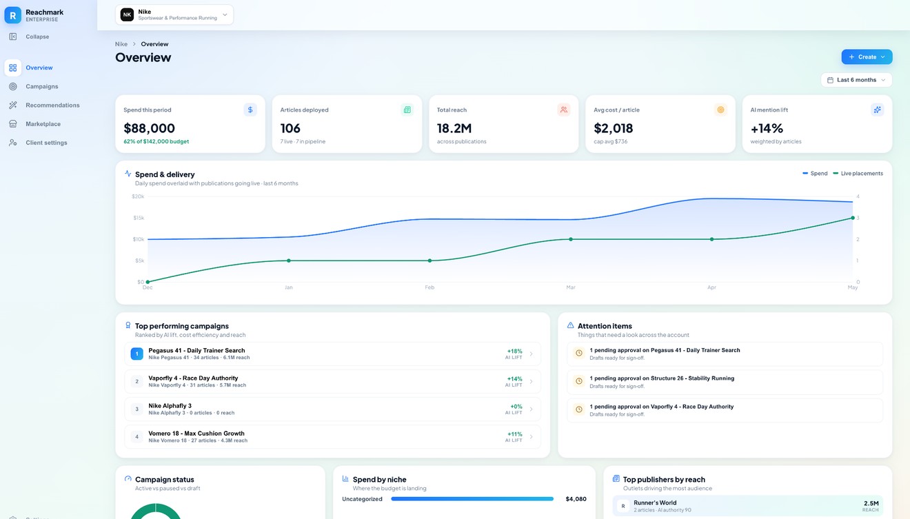This screenshot has height=519, width=910.
Task: Click '62% of $142,000 budget' text
Action: pos(156,142)
